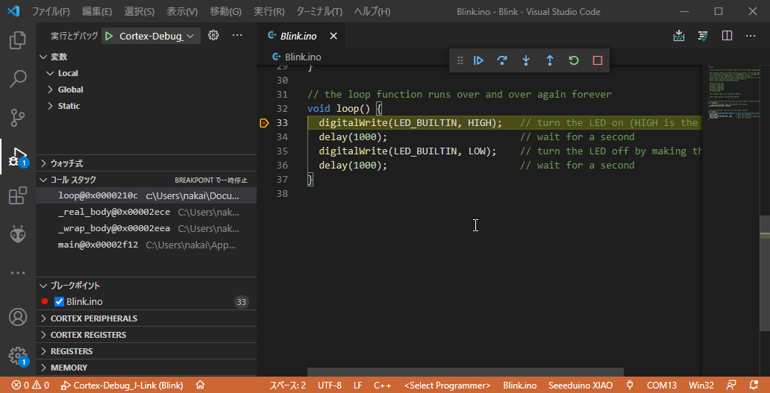Screen dimensions: 770x393
Task: Select the main@0x00002f12 call stack frame
Action: (146, 245)
